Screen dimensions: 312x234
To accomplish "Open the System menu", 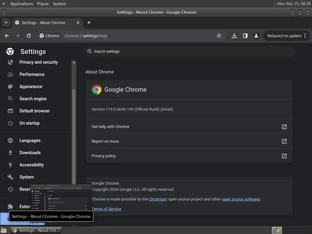I will tap(59, 4).
